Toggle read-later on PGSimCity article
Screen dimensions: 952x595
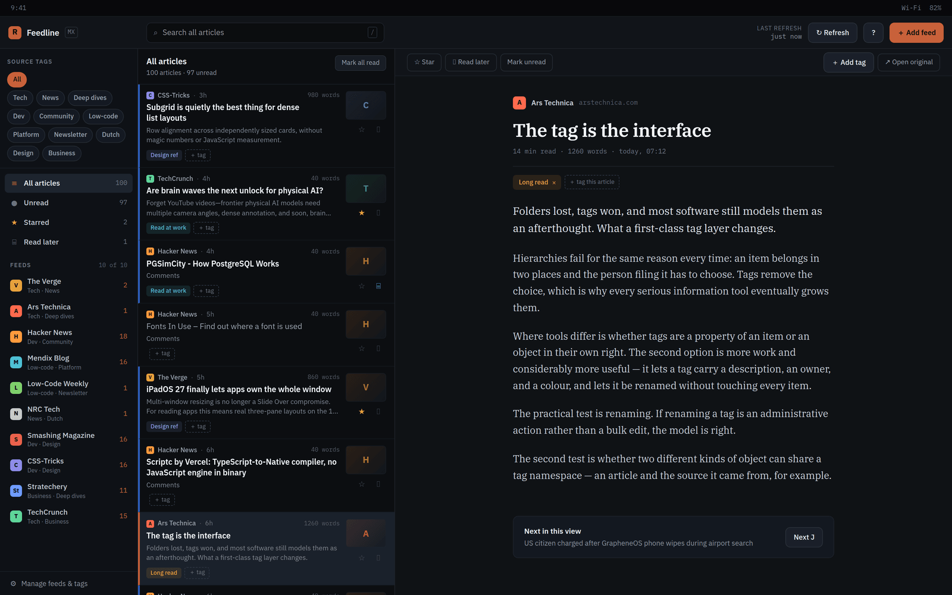tap(378, 286)
